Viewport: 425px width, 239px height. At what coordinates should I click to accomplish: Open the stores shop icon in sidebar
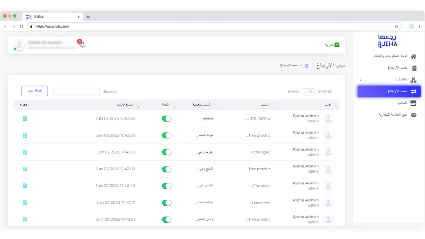[413, 103]
